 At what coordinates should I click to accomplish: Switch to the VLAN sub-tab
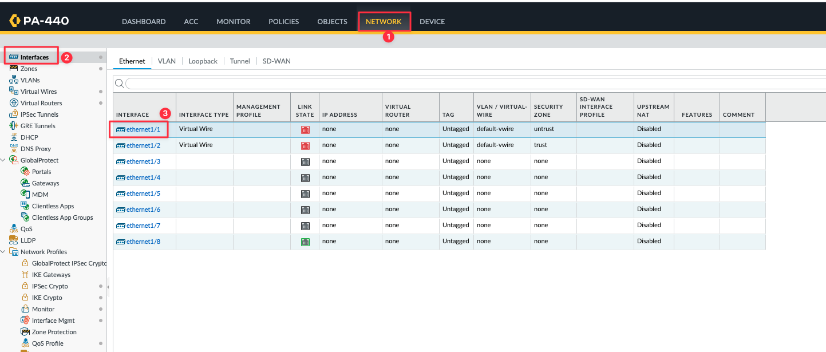point(167,61)
